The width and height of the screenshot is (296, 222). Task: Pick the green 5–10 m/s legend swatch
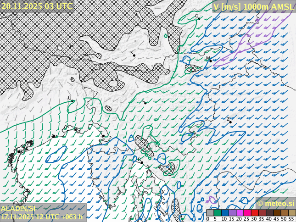coord(217,213)
